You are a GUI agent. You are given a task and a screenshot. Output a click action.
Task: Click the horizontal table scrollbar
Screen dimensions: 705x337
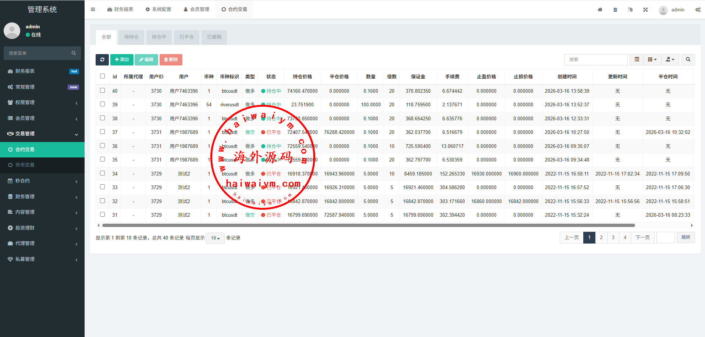point(368,225)
